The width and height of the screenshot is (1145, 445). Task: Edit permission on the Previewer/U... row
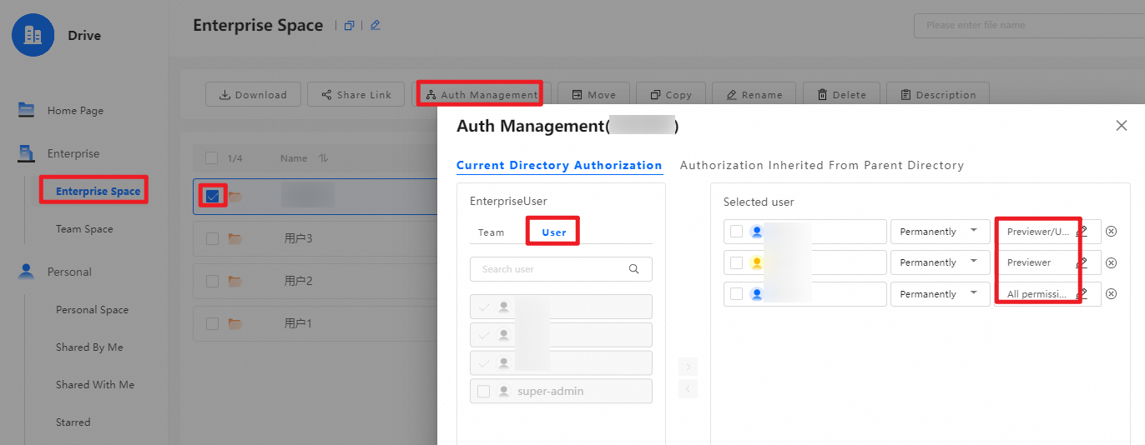(x=1082, y=232)
